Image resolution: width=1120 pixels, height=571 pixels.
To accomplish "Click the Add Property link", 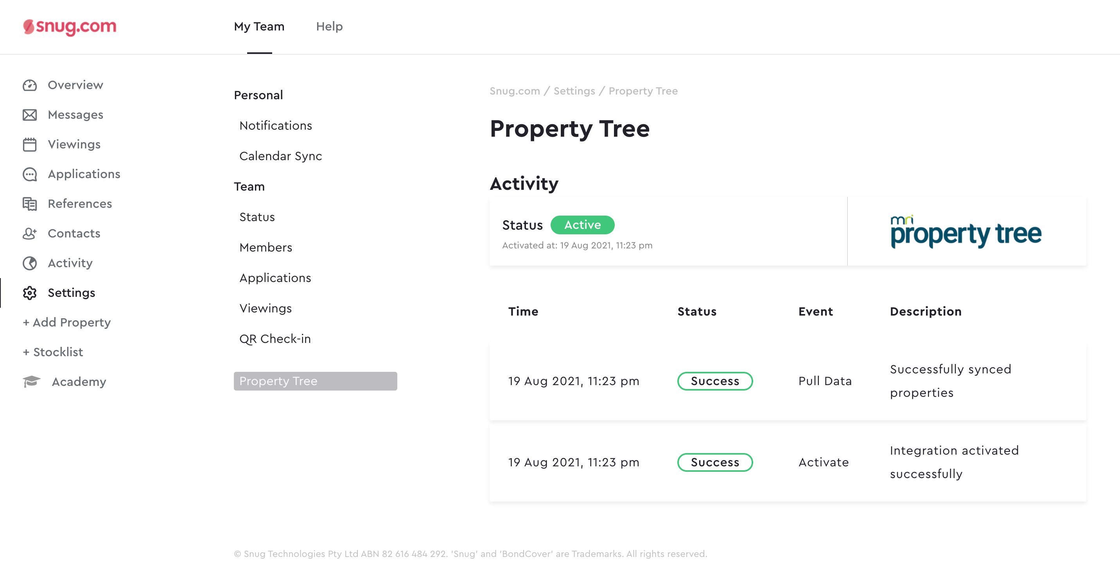I will [x=67, y=323].
